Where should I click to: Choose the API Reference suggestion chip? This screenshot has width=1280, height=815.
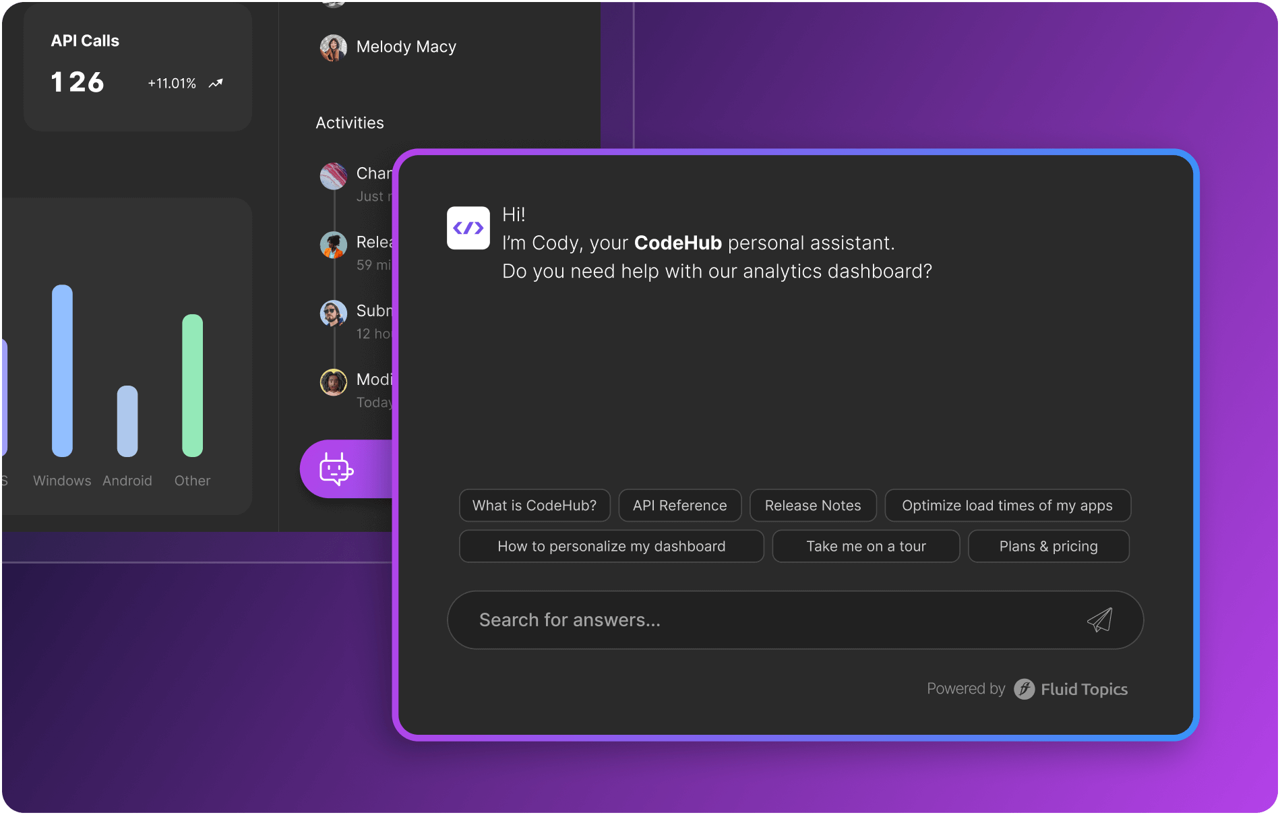679,506
